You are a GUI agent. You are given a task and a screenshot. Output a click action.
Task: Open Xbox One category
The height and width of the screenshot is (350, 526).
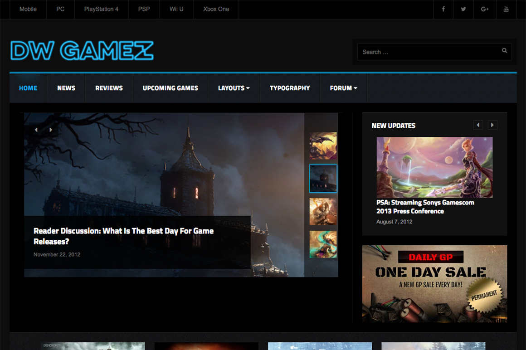(216, 9)
